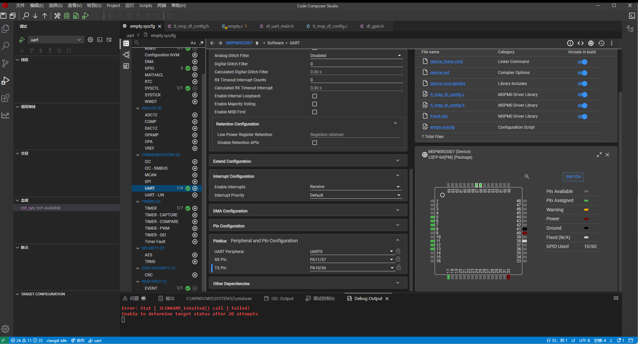Open the debug configuration gear icon

[90, 40]
